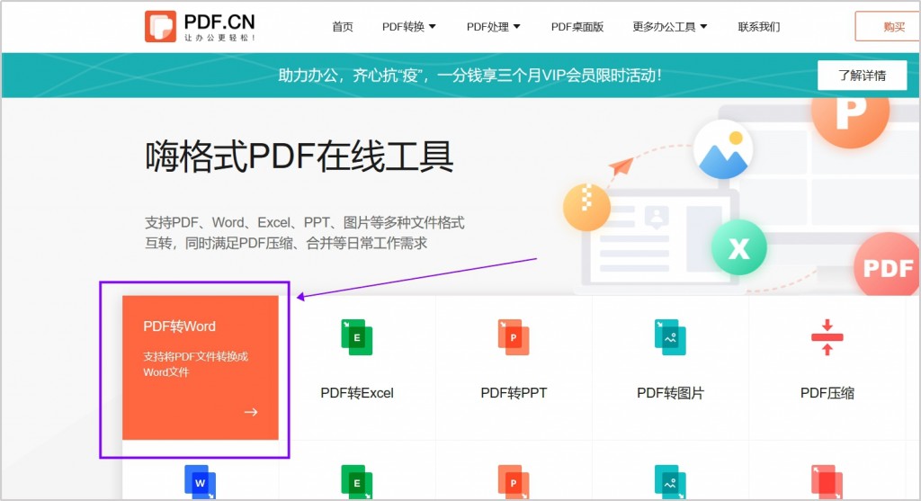Image resolution: width=921 pixels, height=501 pixels.
Task: Click the PDF转Excel text label
Action: 356,393
